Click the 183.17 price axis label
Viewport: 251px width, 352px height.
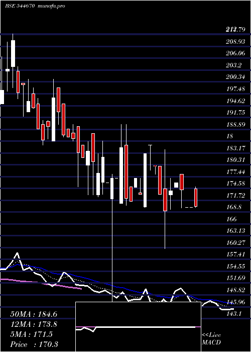[x=235, y=148]
